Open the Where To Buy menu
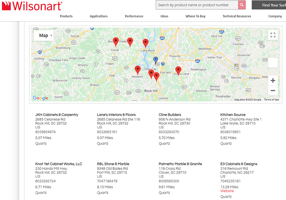Image resolution: width=286 pixels, height=200 pixels. (x=196, y=16)
